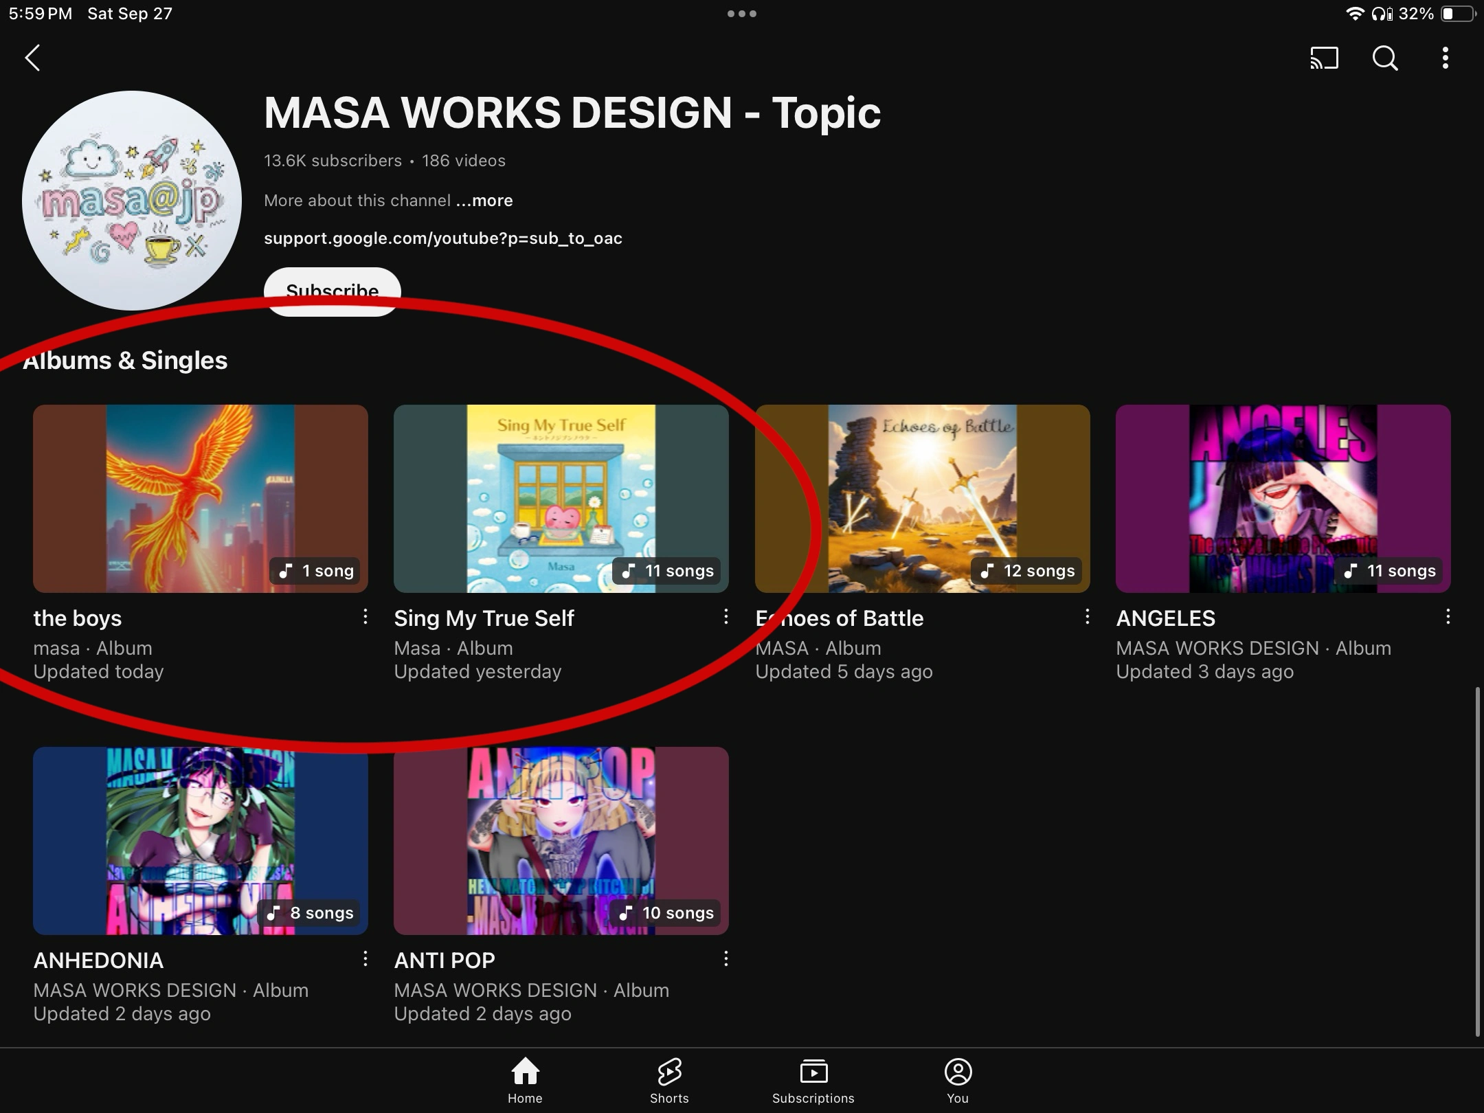Open options menu for Echoes of Battle
Image resolution: width=1484 pixels, height=1113 pixels.
pyautogui.click(x=1087, y=617)
